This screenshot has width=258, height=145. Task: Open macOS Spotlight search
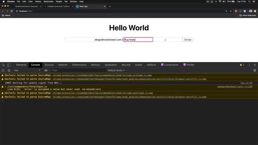point(249,2)
